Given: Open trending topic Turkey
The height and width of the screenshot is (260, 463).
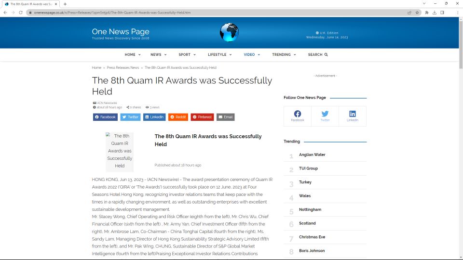Looking at the screenshot, I should click(x=305, y=182).
